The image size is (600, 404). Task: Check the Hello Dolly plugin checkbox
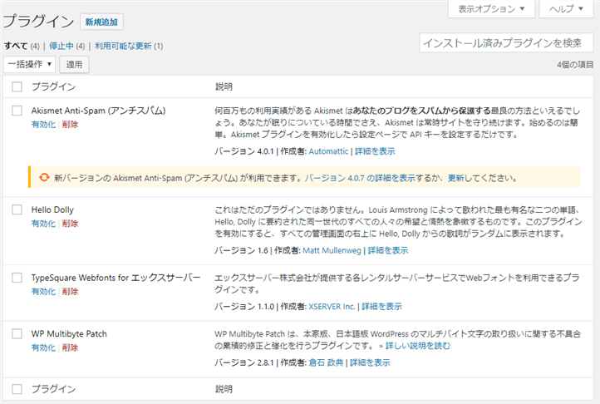pyautogui.click(x=17, y=209)
